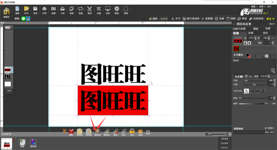Log in with the QQ penguin icon

coord(28,19)
